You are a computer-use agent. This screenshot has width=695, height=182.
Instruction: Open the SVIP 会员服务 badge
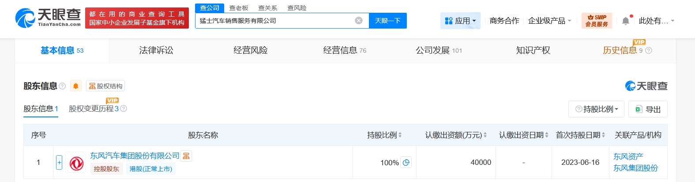(x=597, y=21)
